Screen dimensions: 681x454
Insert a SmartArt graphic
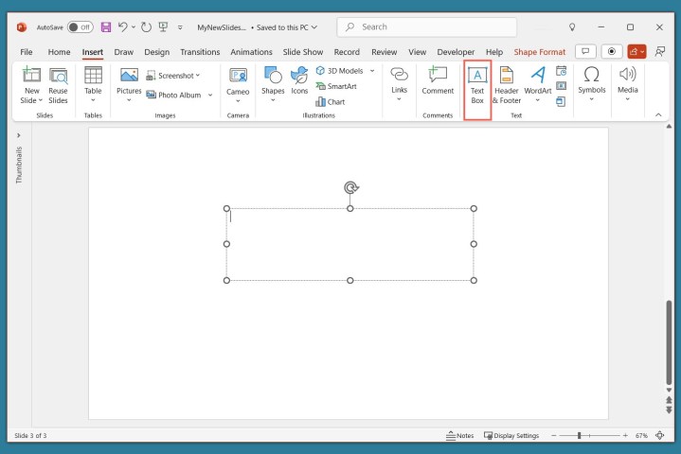[x=336, y=86]
